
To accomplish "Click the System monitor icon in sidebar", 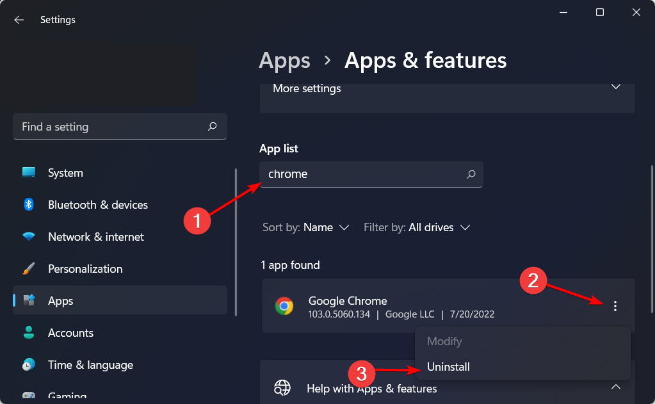I will pyautogui.click(x=29, y=172).
